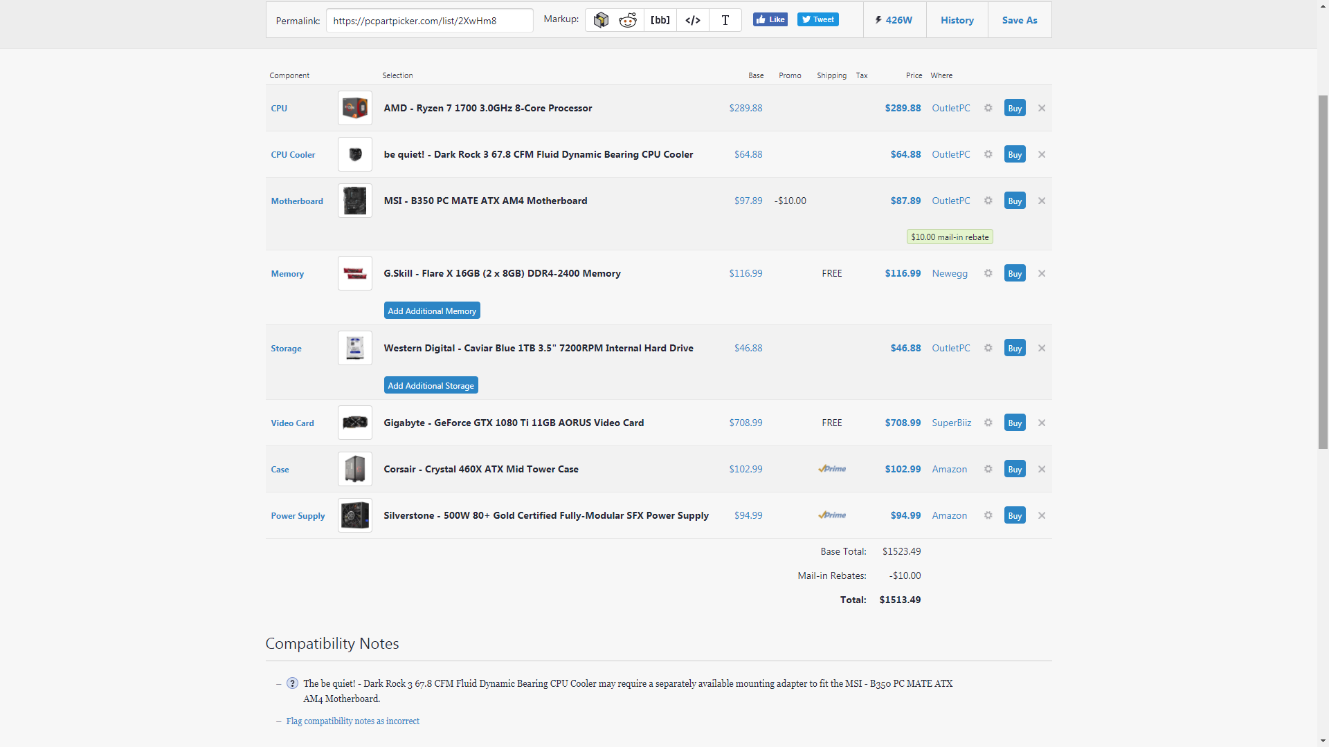Image resolution: width=1329 pixels, height=747 pixels.
Task: Choose the BBCode [bb] markup format
Action: pos(660,20)
